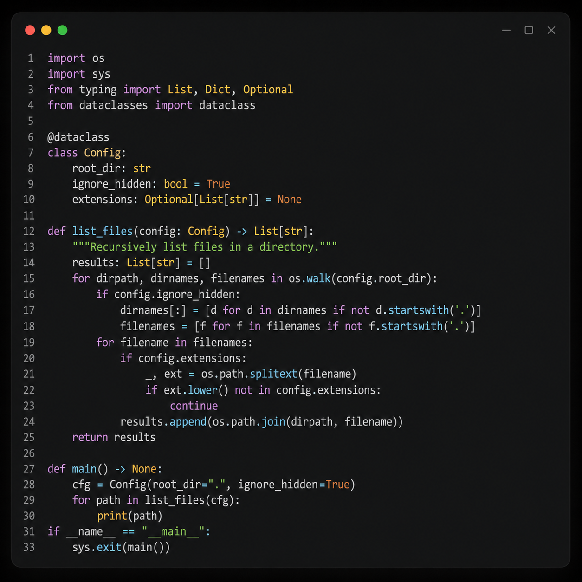This screenshot has height=582, width=582.
Task: Click the green zoom dot
Action: coord(63,30)
